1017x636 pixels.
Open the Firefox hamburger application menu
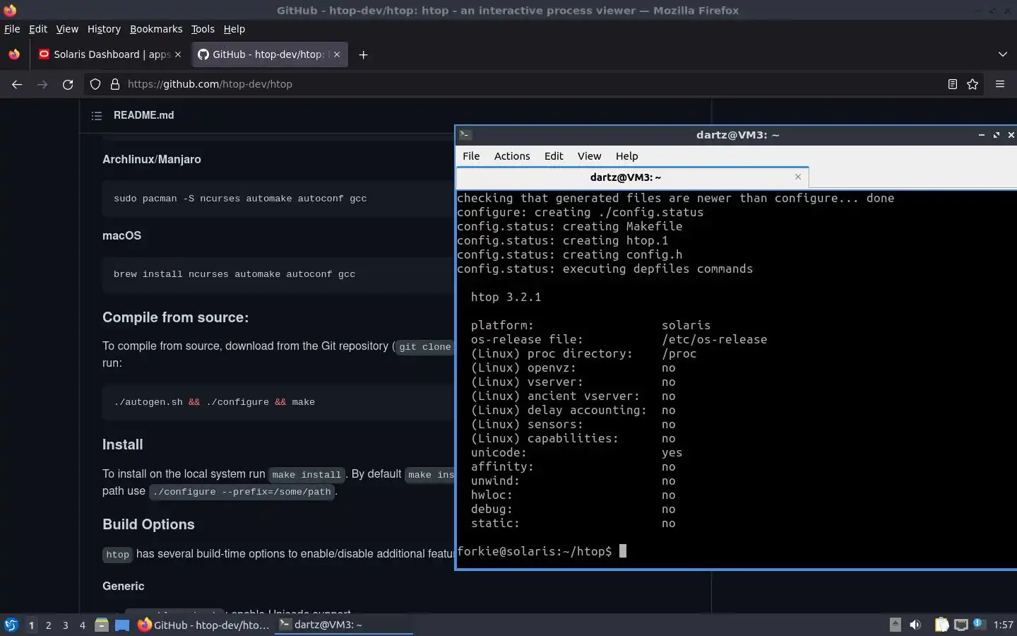coord(1000,84)
